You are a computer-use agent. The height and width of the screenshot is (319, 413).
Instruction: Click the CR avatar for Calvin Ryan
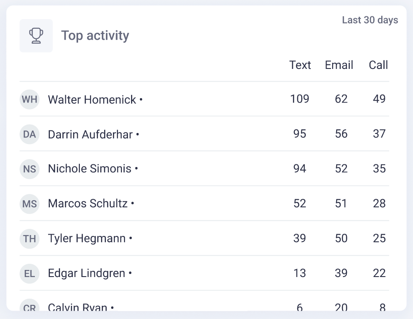coord(30,306)
